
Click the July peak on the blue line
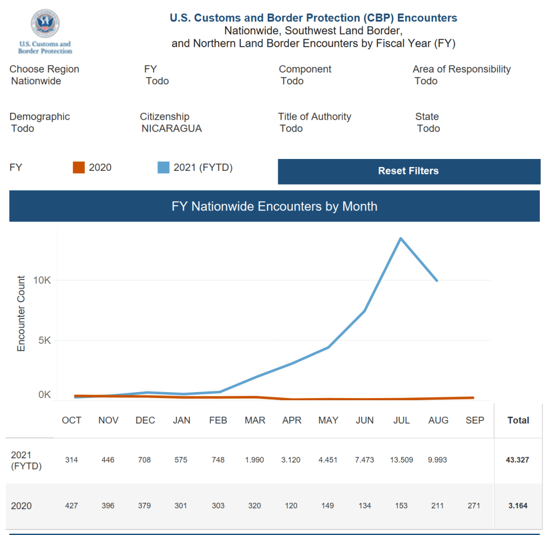(401, 238)
